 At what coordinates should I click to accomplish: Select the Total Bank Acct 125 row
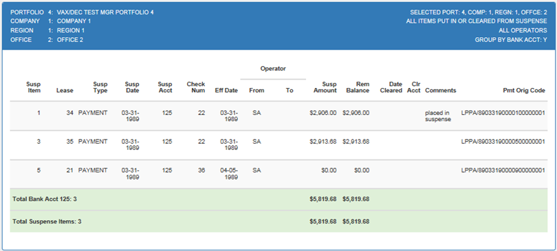(x=278, y=199)
